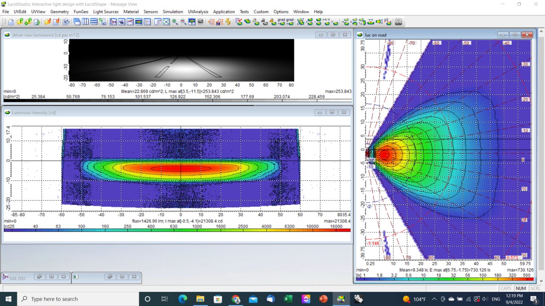Click the print icon in toolbar
The width and height of the screenshot is (545, 306).
67,22
